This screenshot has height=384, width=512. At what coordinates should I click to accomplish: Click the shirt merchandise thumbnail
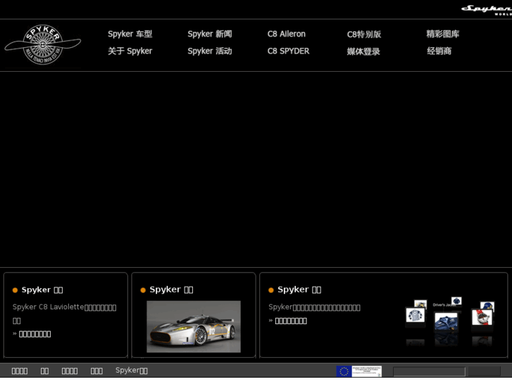tap(415, 315)
